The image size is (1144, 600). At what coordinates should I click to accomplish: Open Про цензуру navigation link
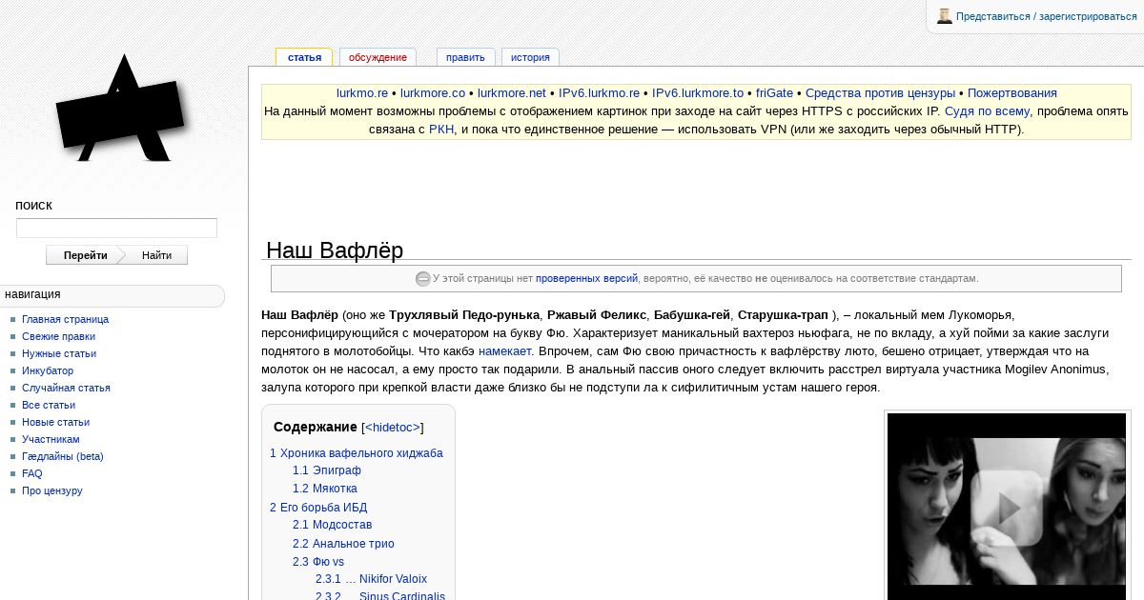(52, 490)
